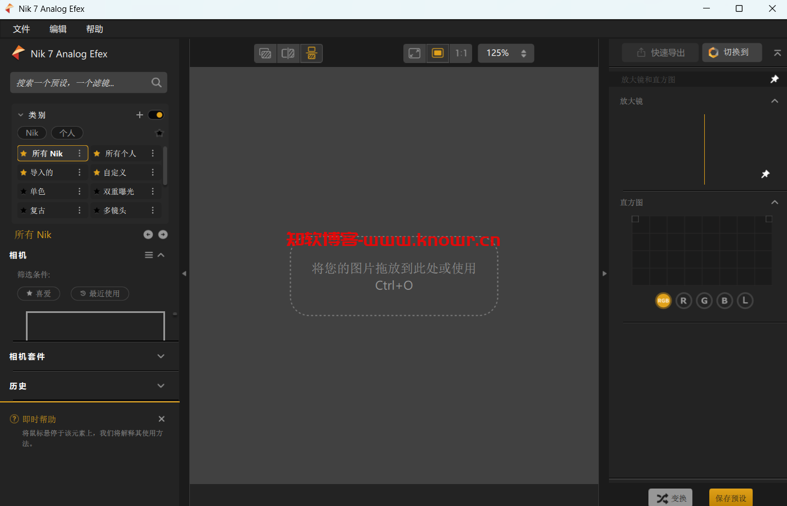Close the 即时帮助 panel
Screen dimensions: 787x506
pyautogui.click(x=162, y=419)
